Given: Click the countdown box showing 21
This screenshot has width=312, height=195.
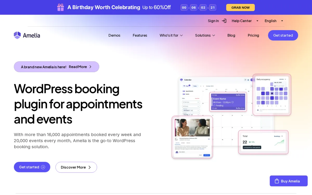Looking at the screenshot, I should [x=213, y=8].
